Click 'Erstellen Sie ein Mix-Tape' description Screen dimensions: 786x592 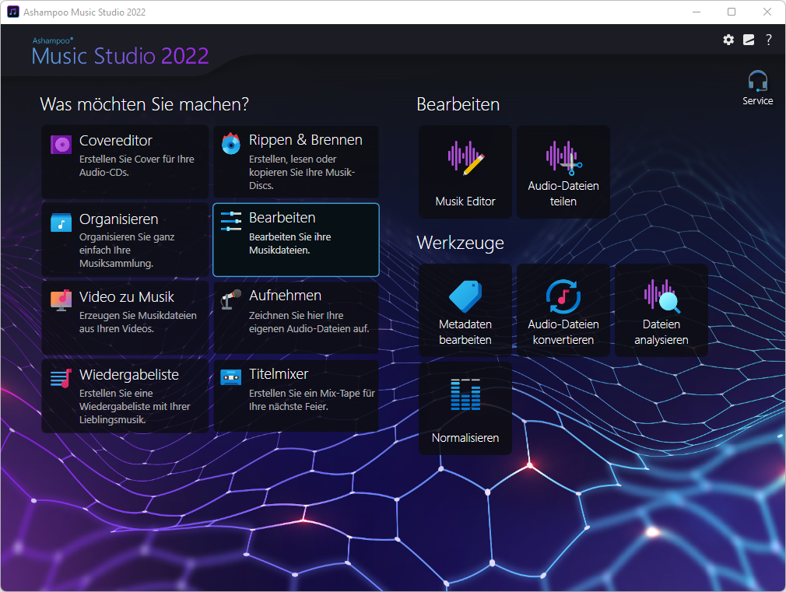tap(312, 400)
